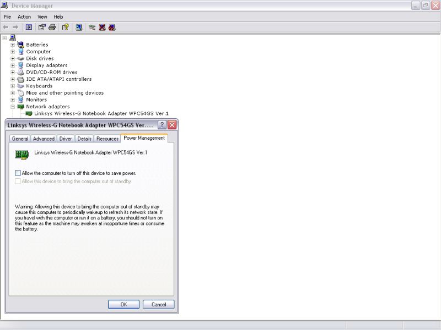The width and height of the screenshot is (441, 330).
Task: Click the Print toolbar icon
Action: click(x=52, y=27)
